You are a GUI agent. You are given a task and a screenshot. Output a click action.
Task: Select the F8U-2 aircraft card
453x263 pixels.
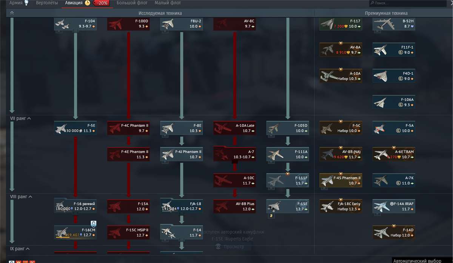[182, 24]
